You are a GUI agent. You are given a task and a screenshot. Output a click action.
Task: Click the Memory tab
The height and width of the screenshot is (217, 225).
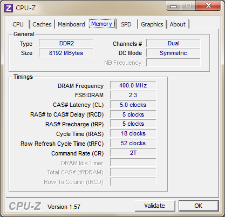pyautogui.click(x=102, y=24)
